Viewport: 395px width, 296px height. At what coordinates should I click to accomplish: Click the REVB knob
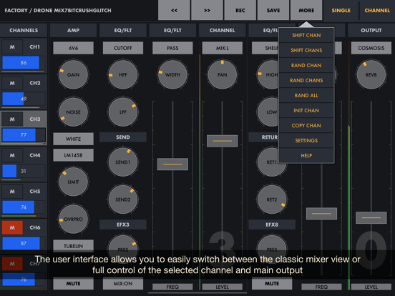click(x=371, y=74)
